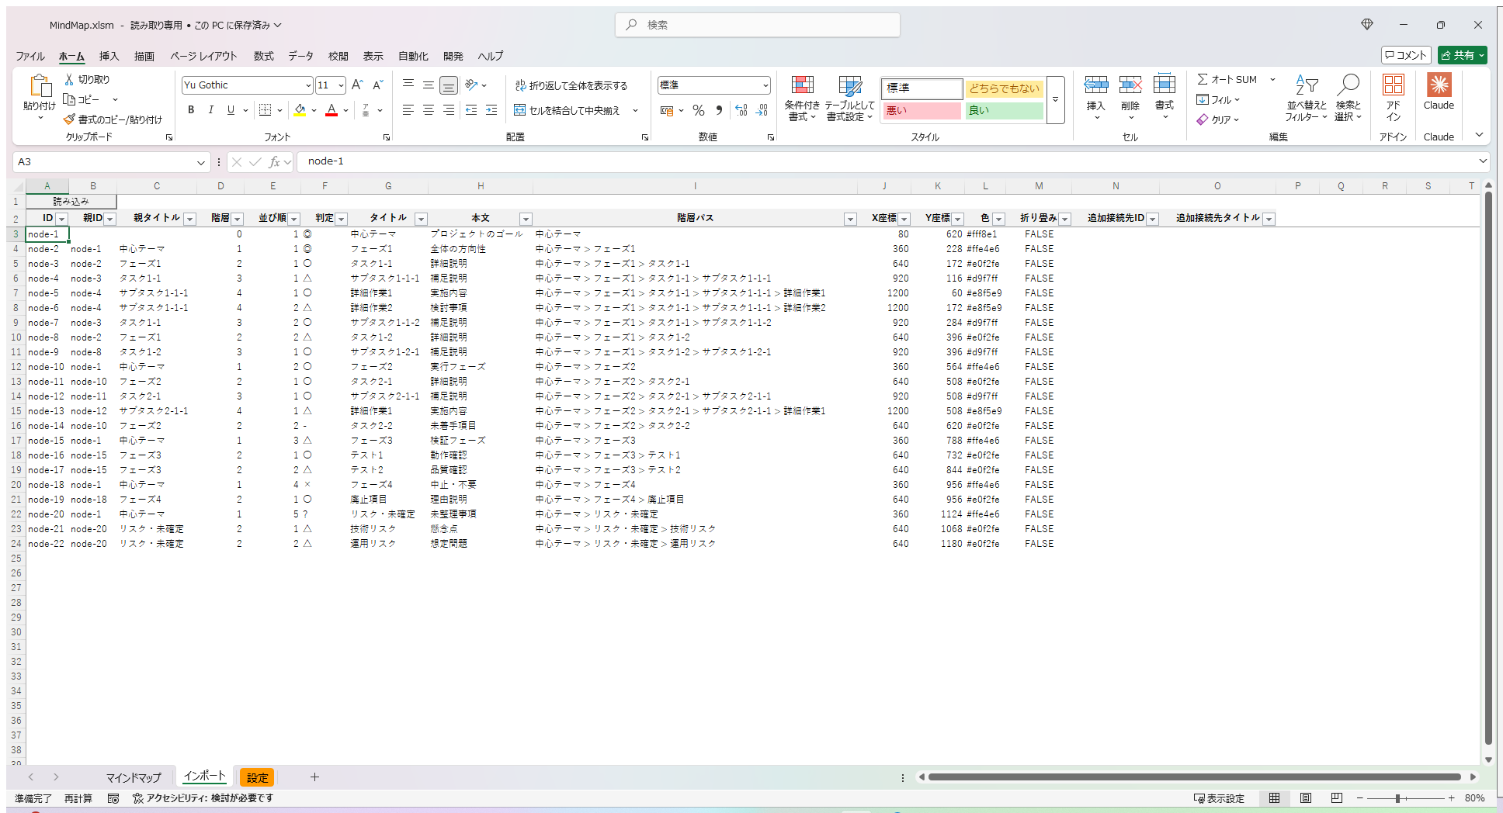Select the 悪い red cell style swatch
This screenshot has width=1503, height=813.
pos(922,111)
